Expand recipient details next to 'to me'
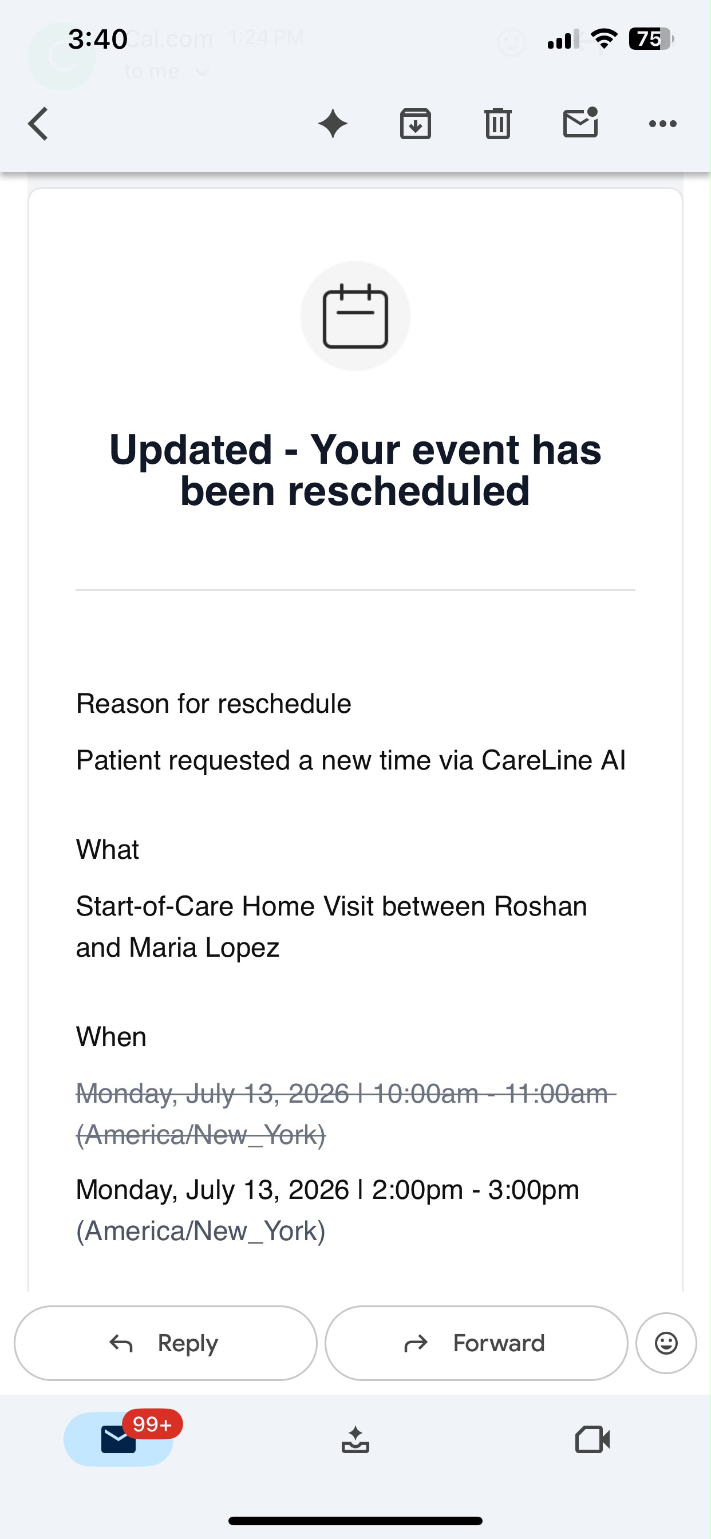Screen dimensions: 711x1539 (203, 72)
